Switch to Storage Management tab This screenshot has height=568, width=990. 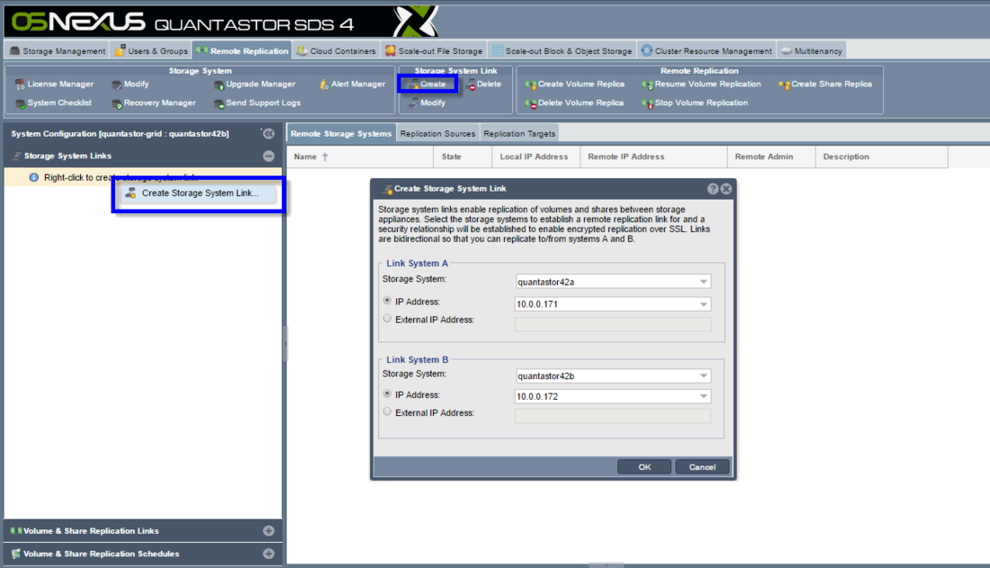(58, 51)
